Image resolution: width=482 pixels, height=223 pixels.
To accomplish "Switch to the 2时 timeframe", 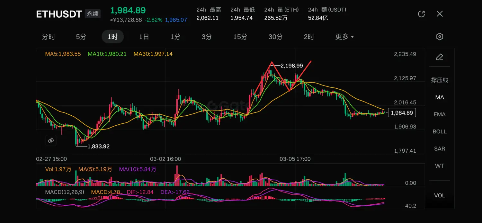I will click(x=309, y=37).
